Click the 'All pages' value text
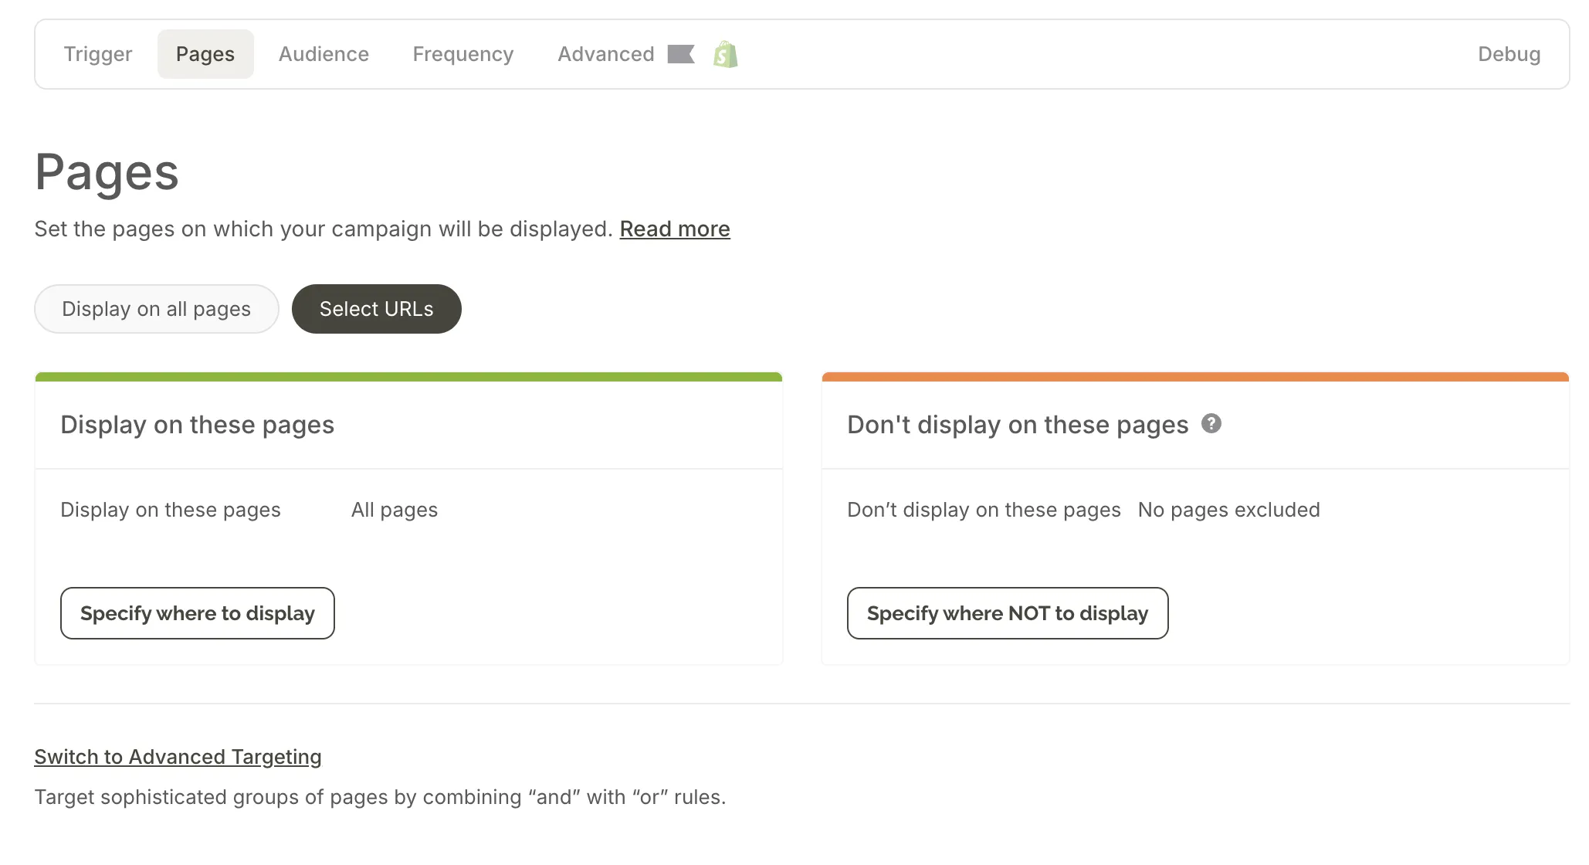This screenshot has height=865, width=1589. point(394,510)
